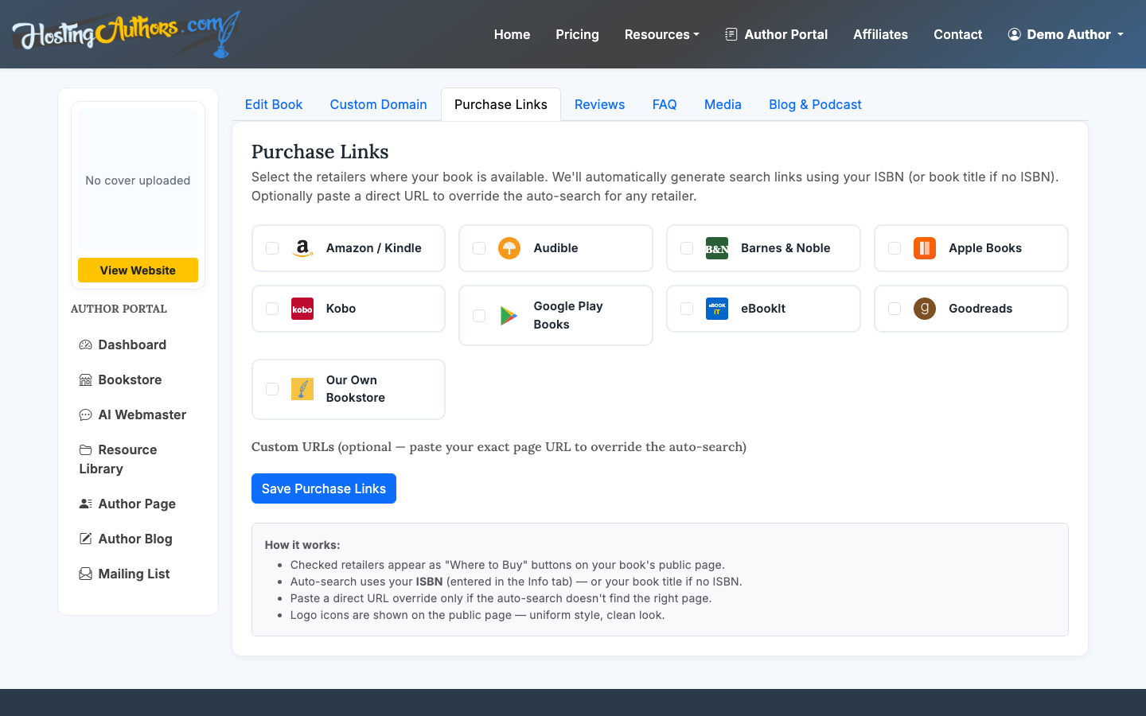Enable the Google Play Books checkbox
The width and height of the screenshot is (1146, 716).
pos(479,316)
